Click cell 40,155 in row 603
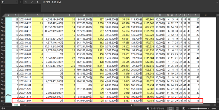Image resolution: width=219 pixels, height=110 pixels. [x=148, y=100]
